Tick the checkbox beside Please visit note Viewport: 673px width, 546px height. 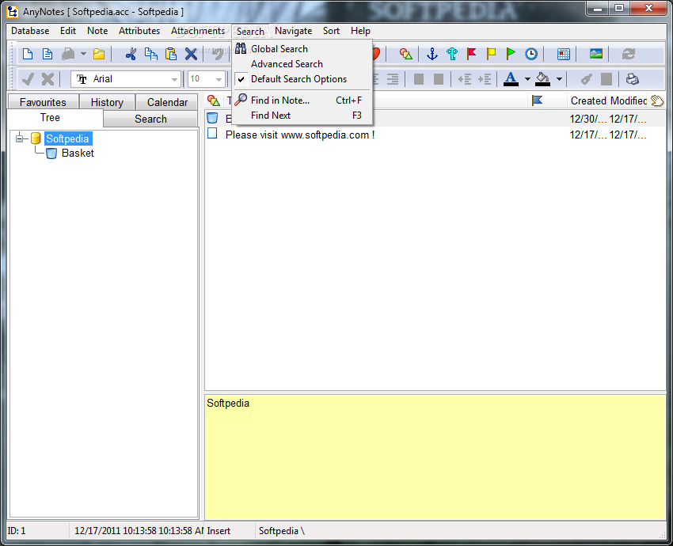coord(212,134)
